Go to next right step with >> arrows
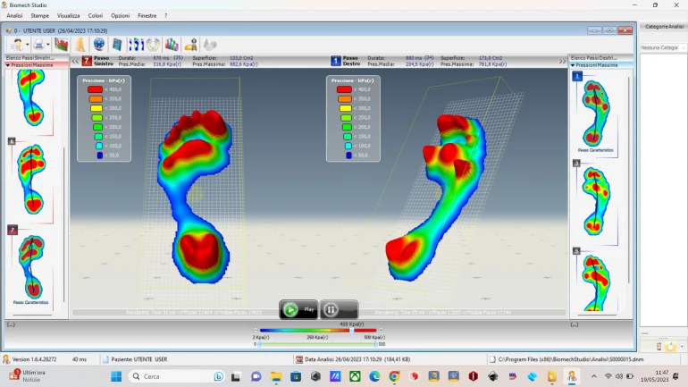Image resolution: width=688 pixels, height=387 pixels. pos(562,61)
